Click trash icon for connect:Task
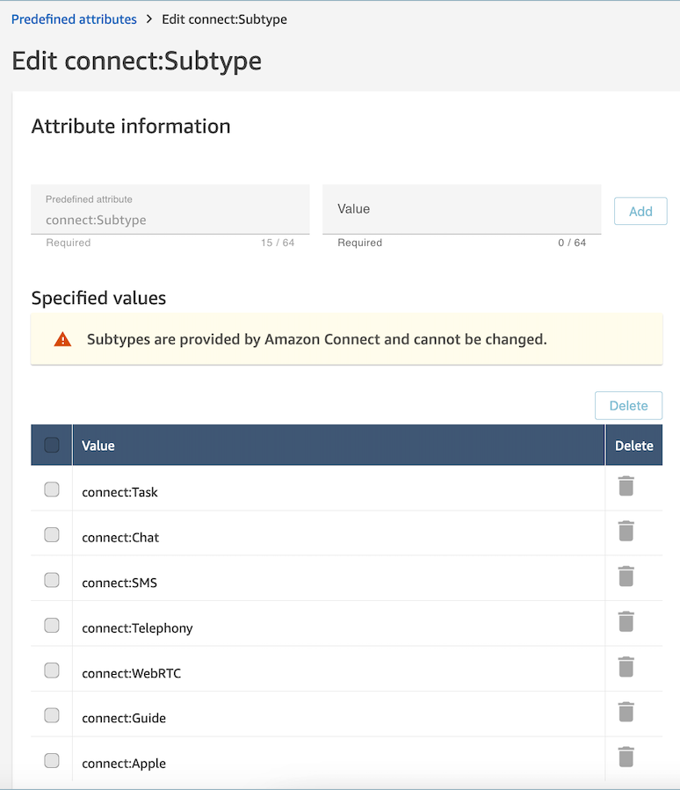The image size is (680, 790). click(626, 486)
